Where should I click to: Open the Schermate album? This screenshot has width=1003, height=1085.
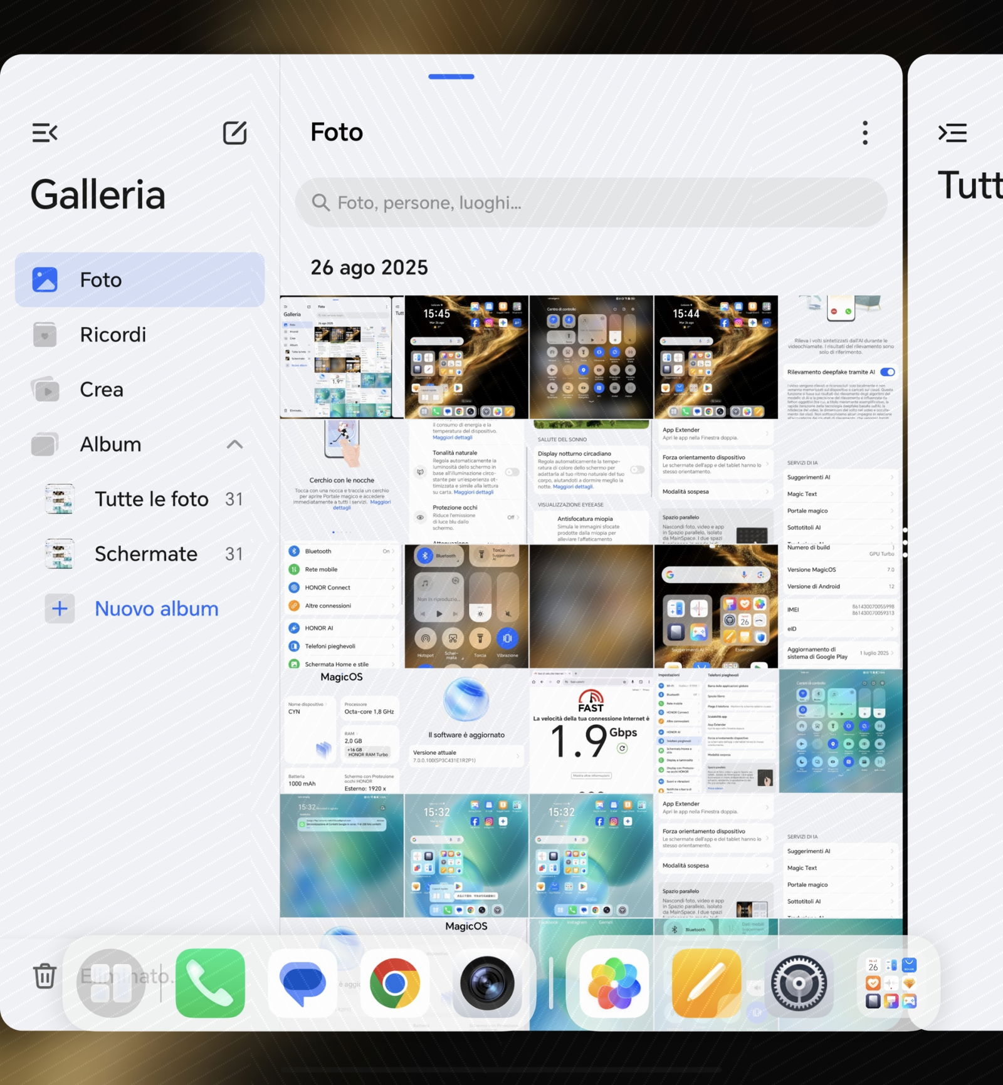coord(146,554)
